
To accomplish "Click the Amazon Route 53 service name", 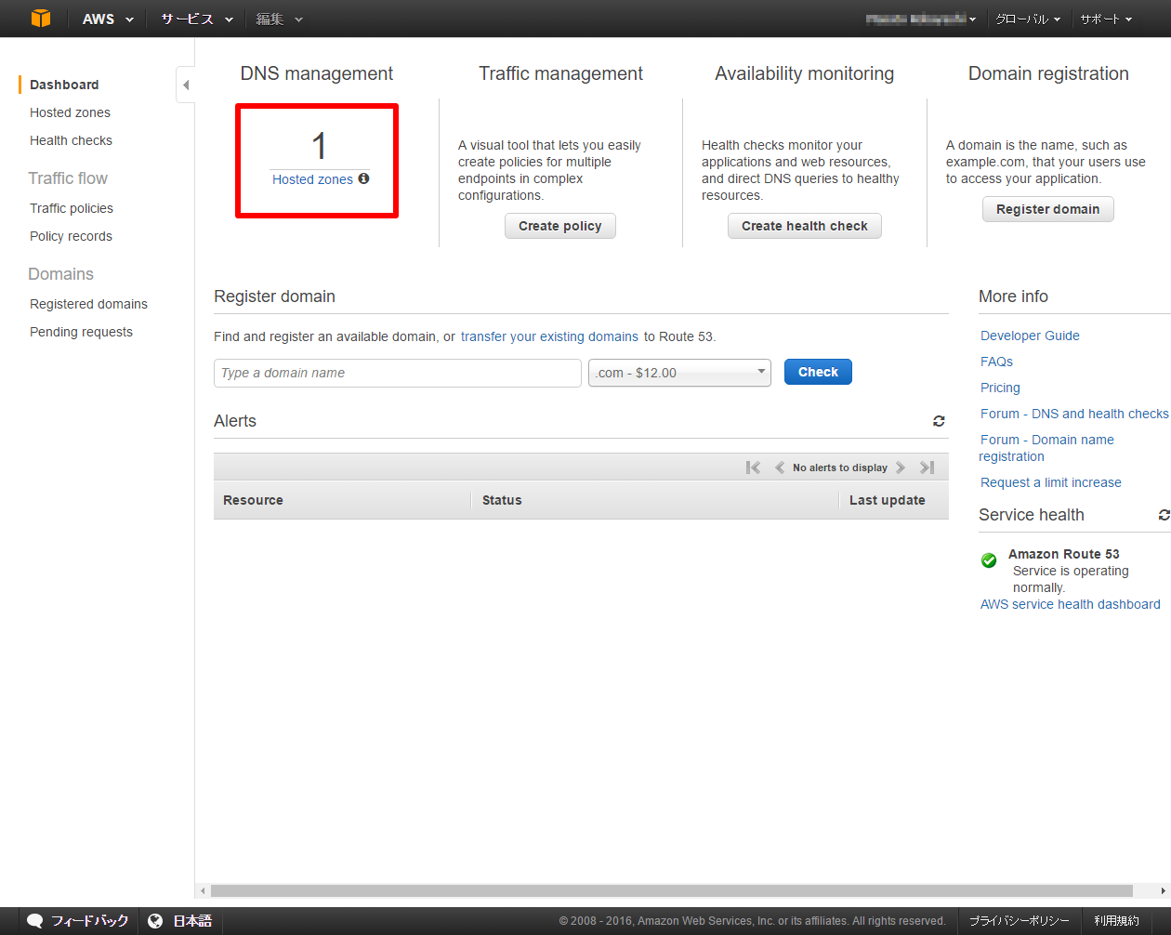I will [x=1064, y=554].
